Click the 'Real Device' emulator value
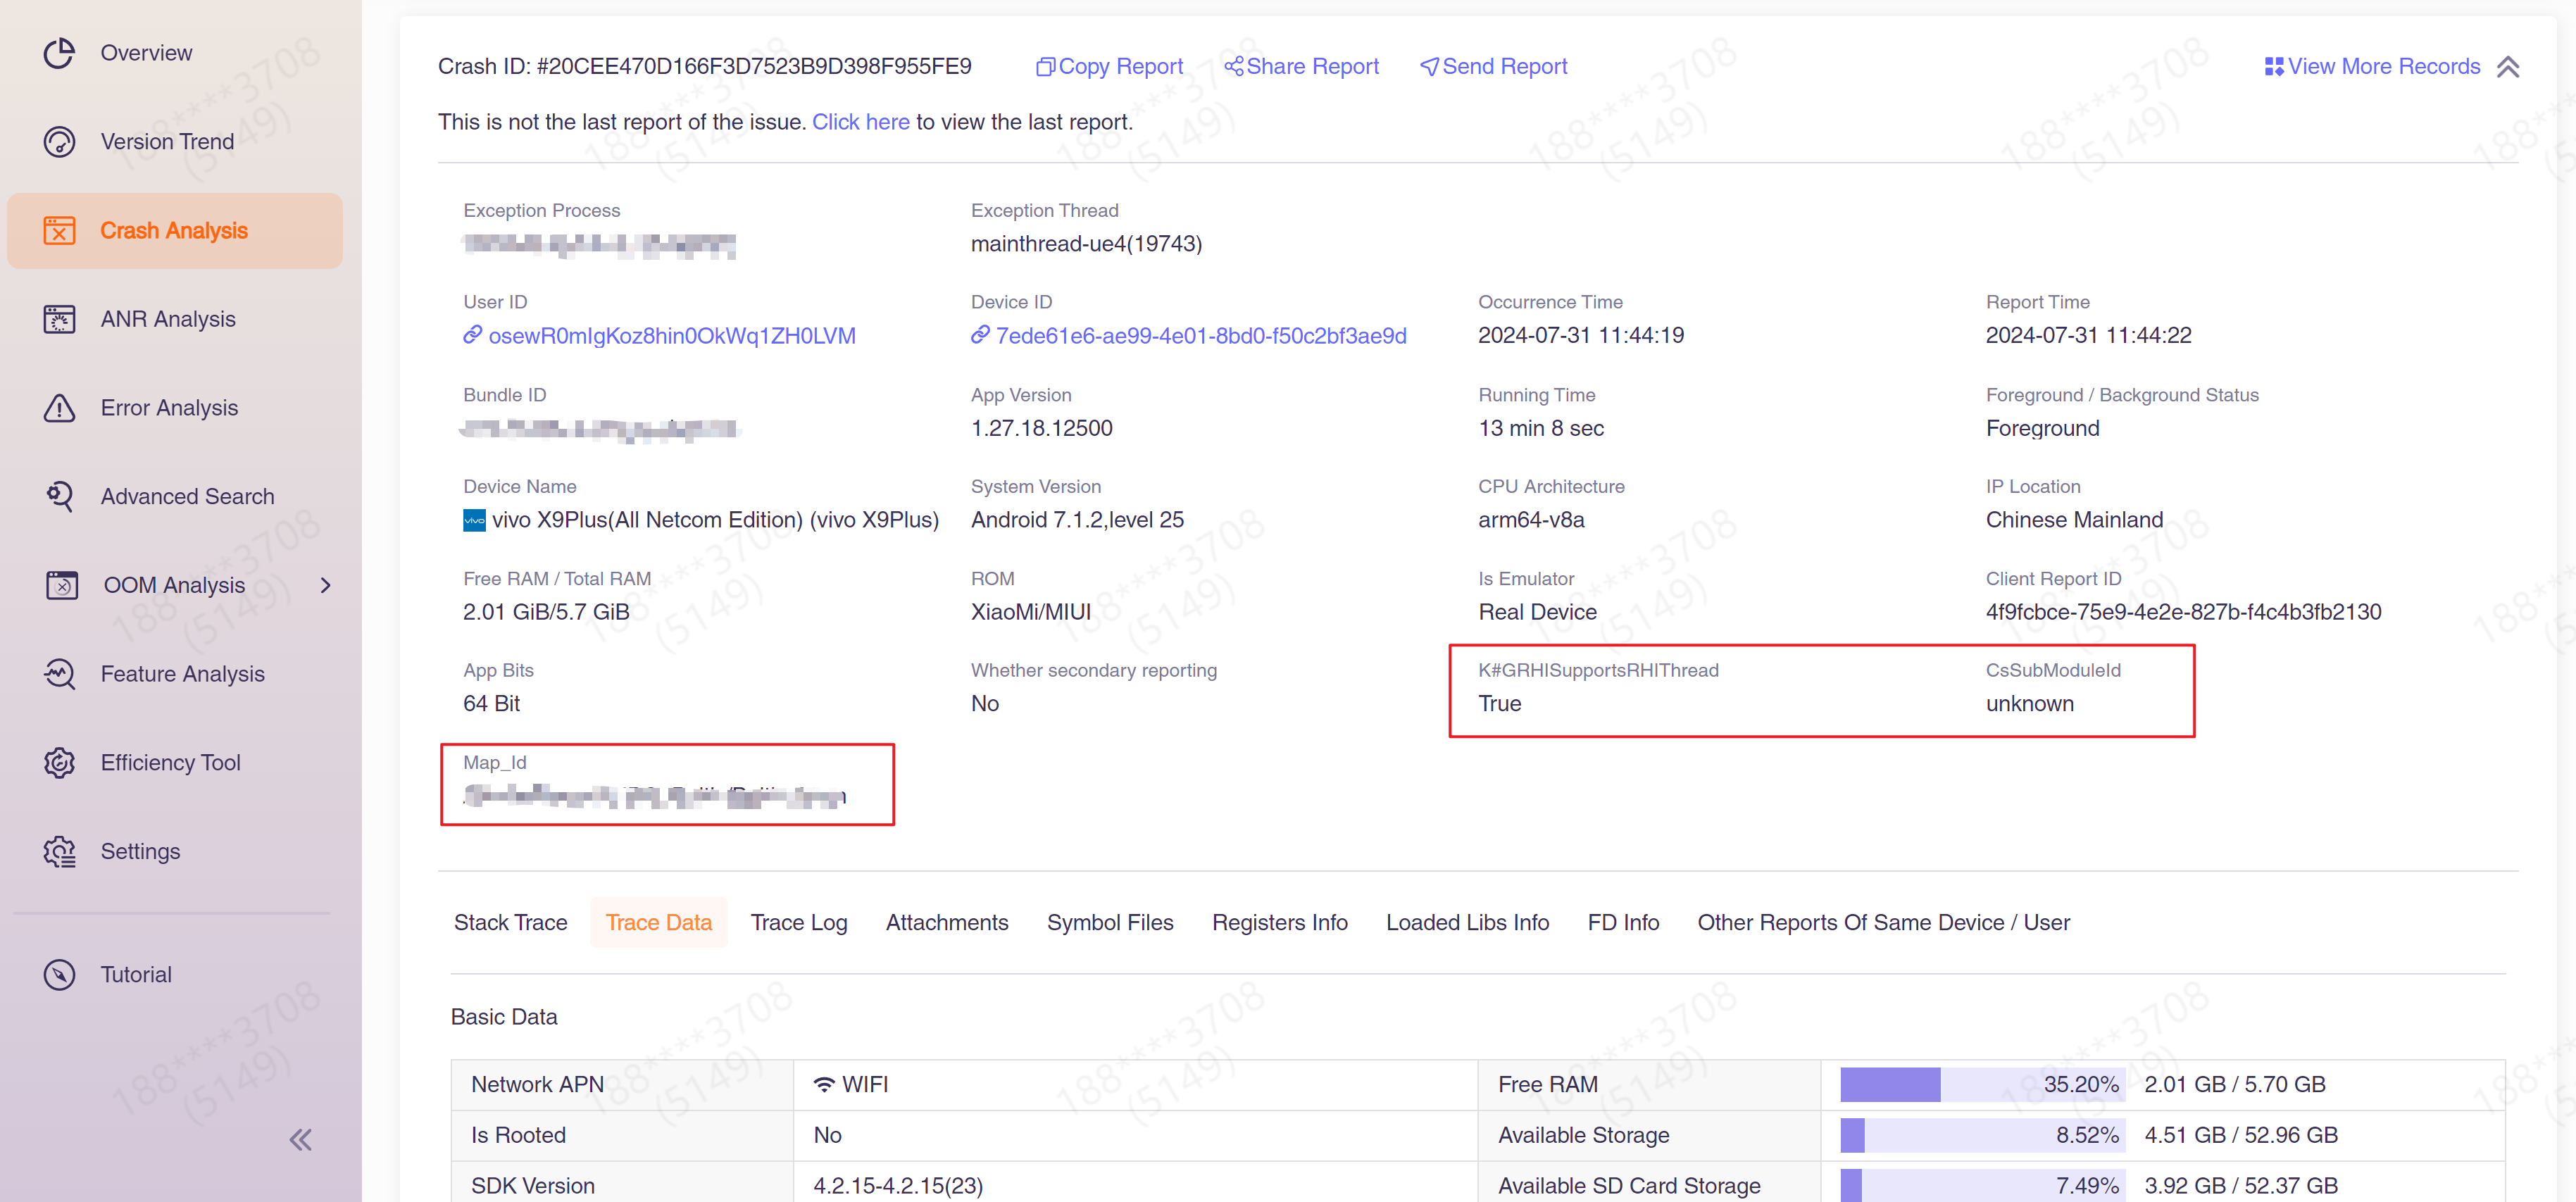 pos(1537,612)
